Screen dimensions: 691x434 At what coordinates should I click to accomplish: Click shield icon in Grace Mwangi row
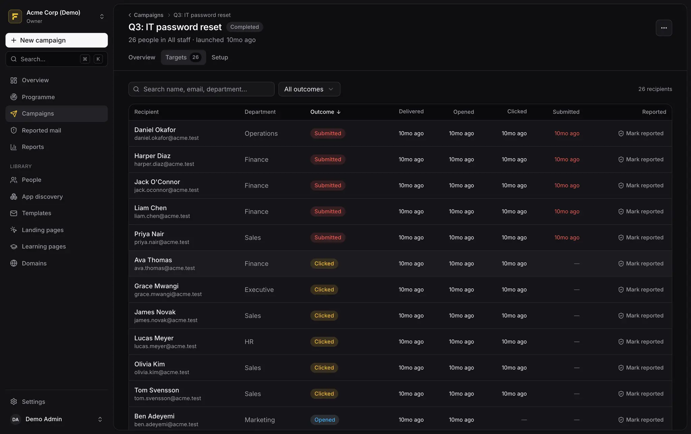621,290
